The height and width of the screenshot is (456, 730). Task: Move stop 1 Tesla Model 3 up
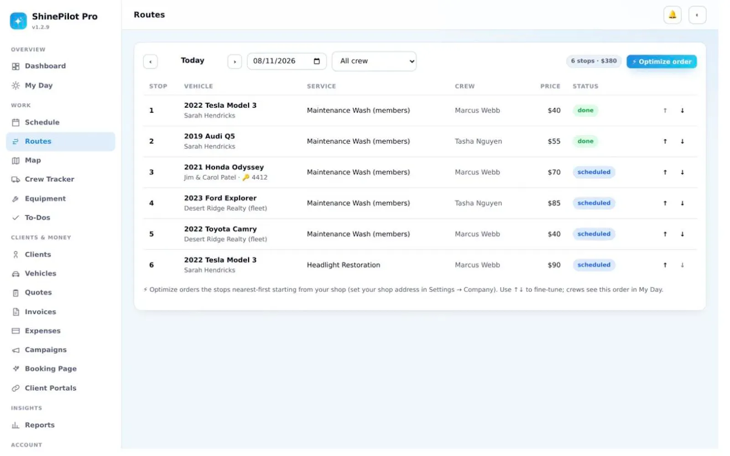[665, 110]
